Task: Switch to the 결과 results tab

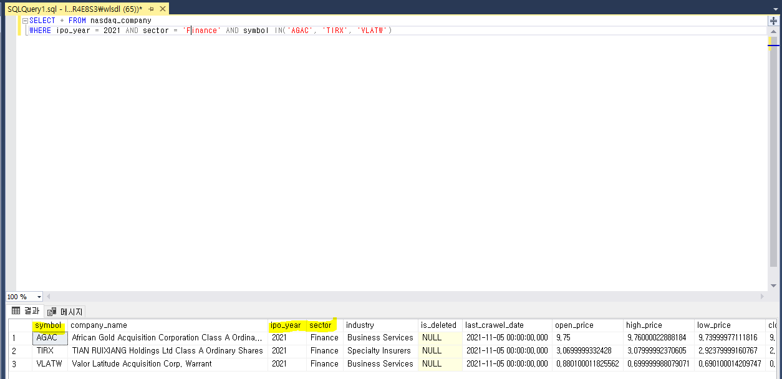Action: (26, 310)
